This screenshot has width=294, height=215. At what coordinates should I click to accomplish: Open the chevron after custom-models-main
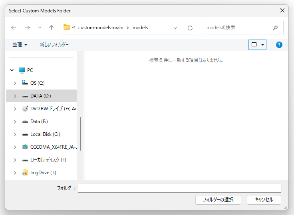[x=128, y=28]
